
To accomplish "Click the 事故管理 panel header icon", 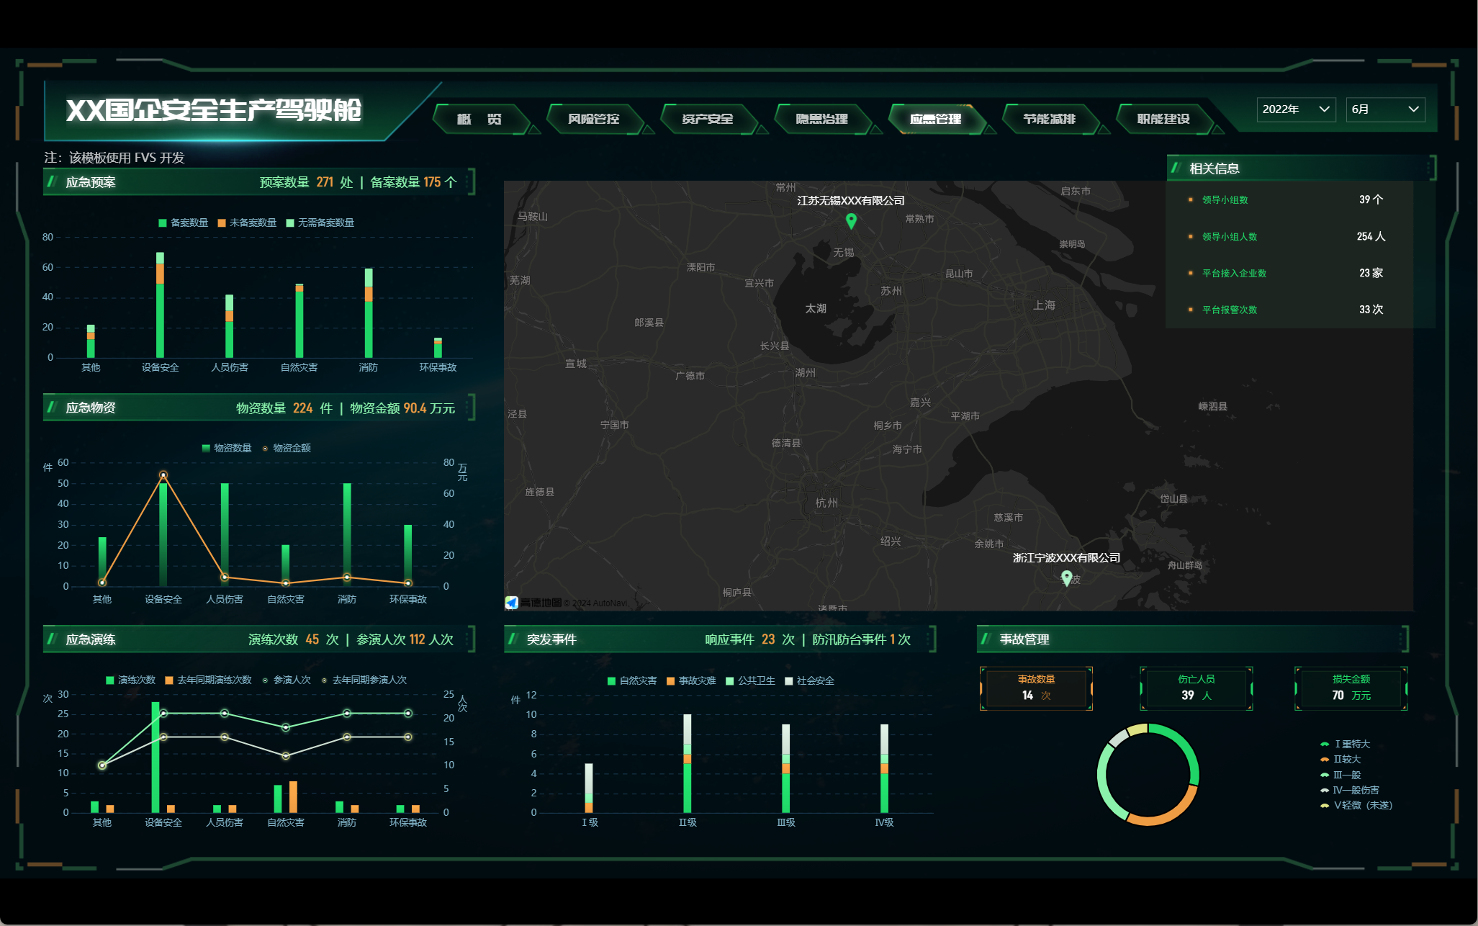I will point(986,639).
